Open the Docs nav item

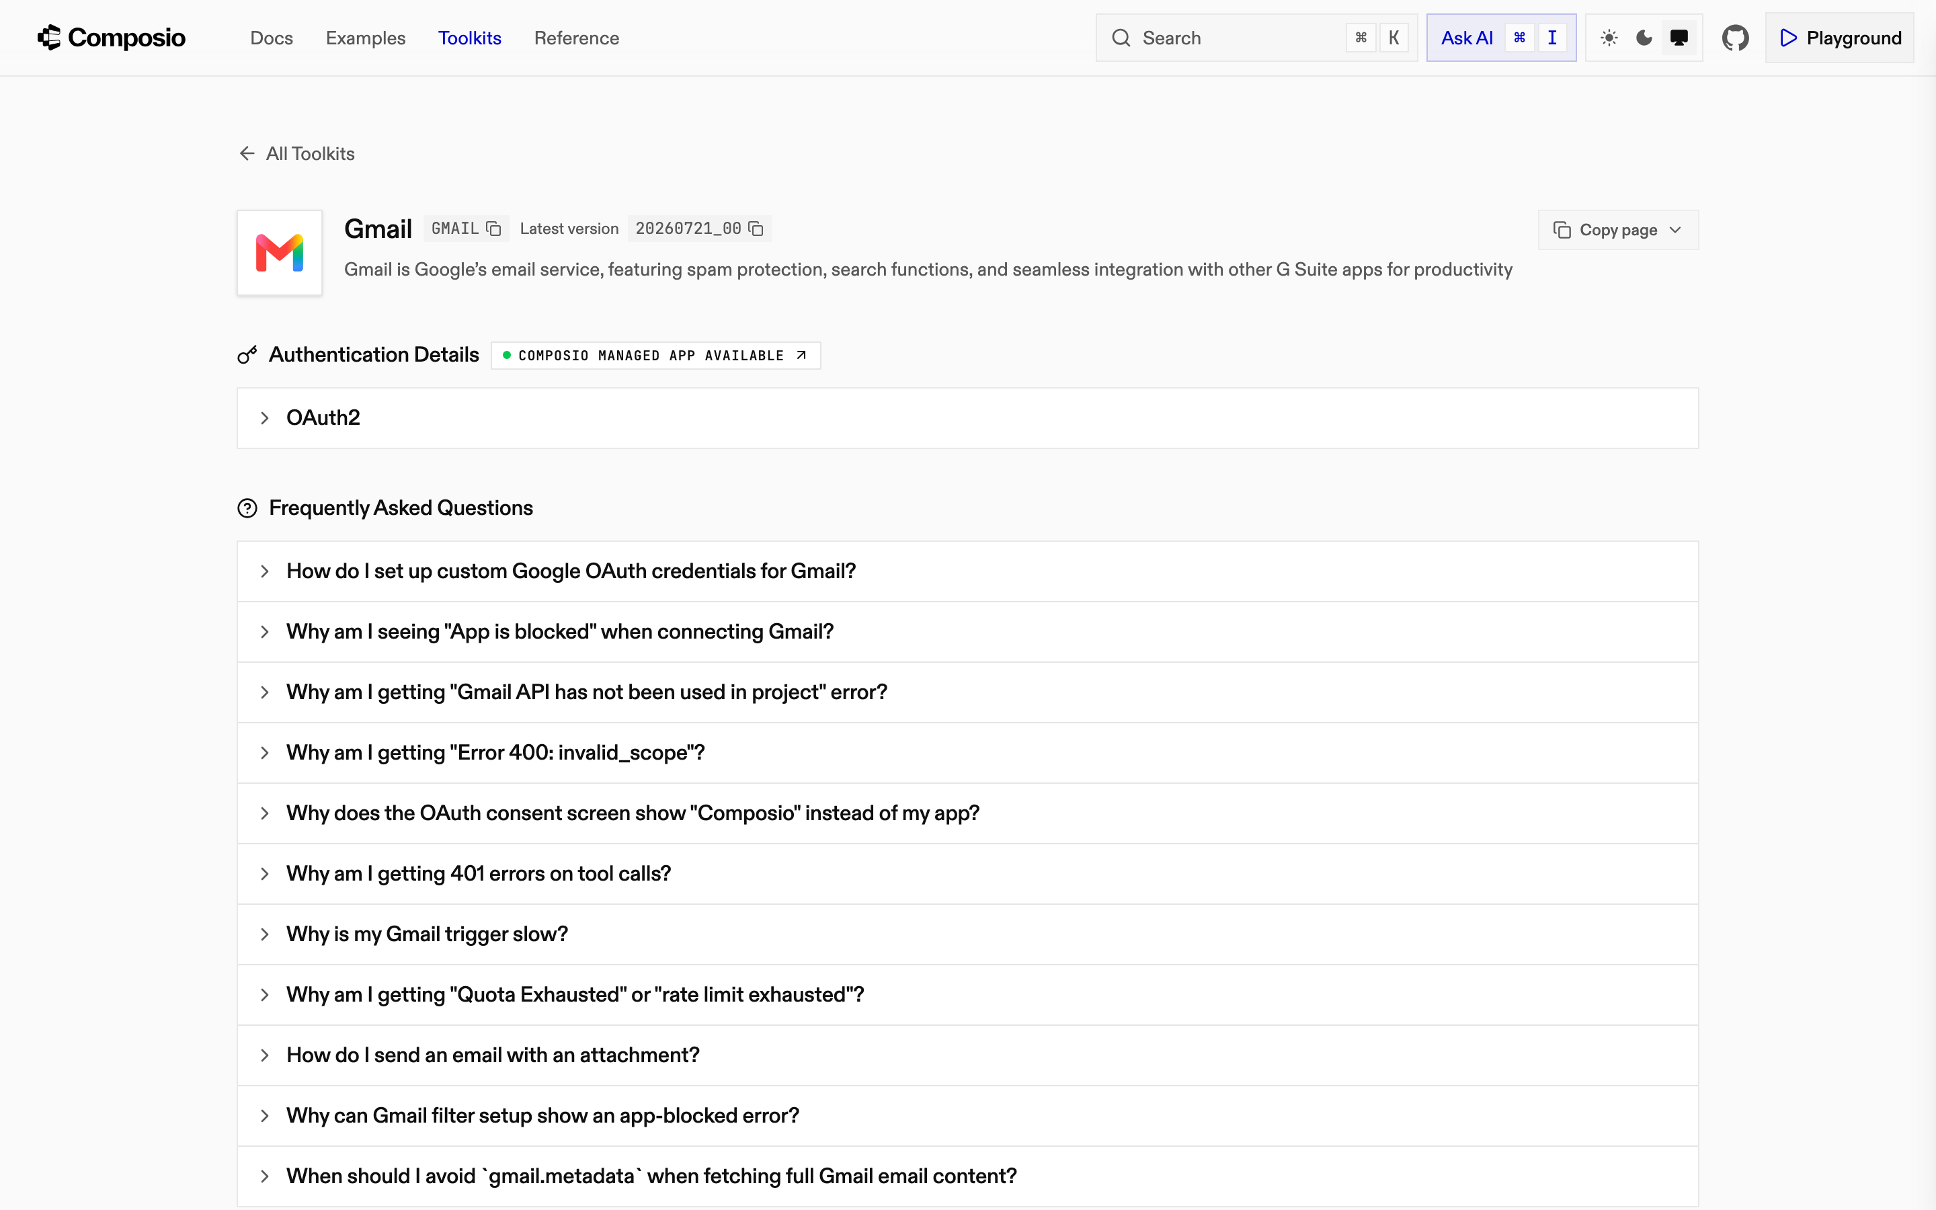point(271,38)
